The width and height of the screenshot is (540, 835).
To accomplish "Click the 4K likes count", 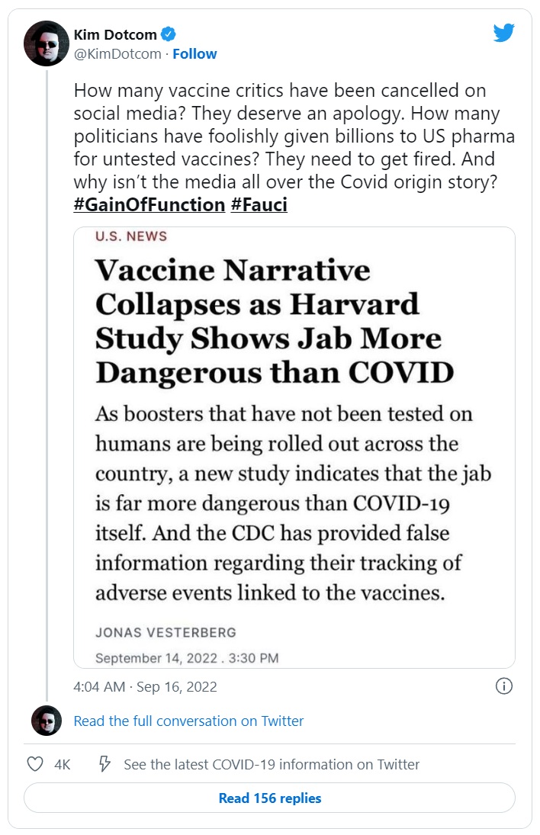I will [63, 764].
